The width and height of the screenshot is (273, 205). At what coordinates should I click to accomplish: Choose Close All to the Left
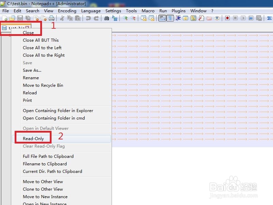pos(61,47)
